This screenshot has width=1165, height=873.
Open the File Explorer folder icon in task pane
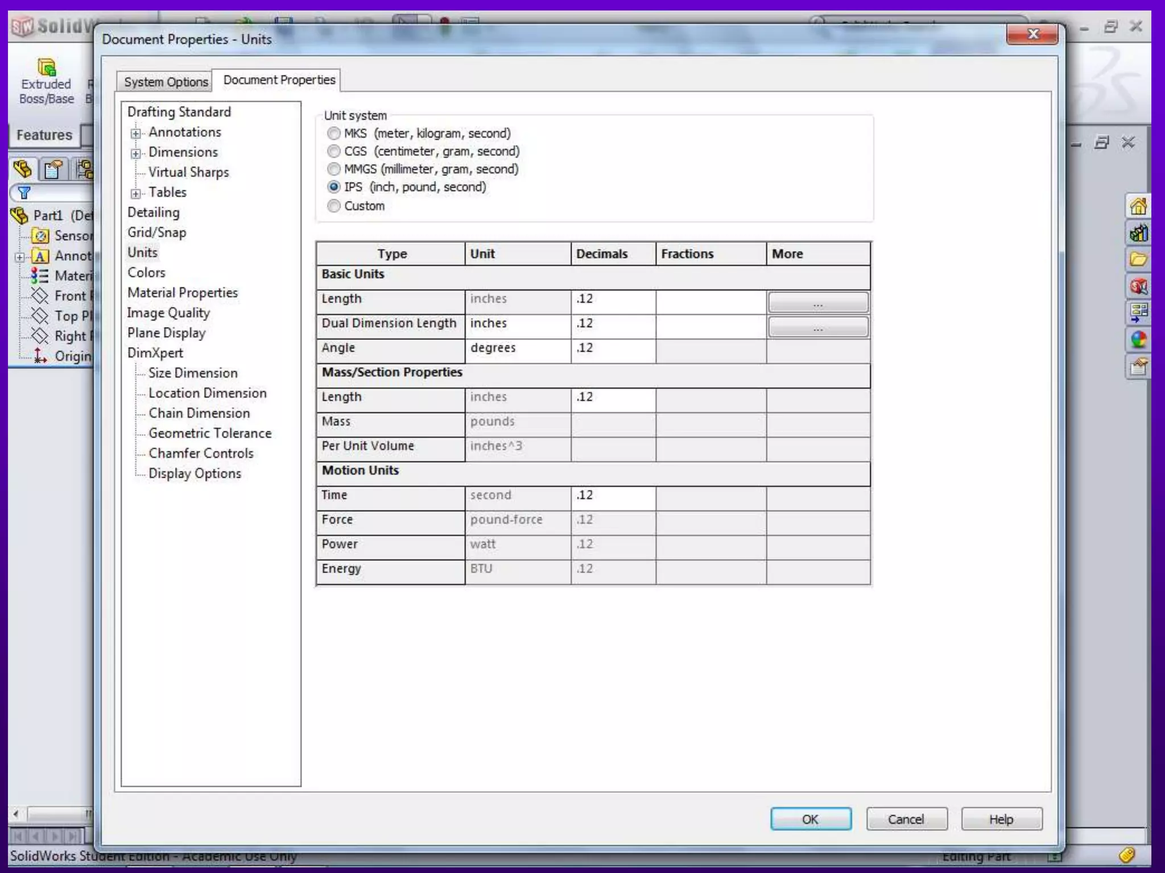1138,260
